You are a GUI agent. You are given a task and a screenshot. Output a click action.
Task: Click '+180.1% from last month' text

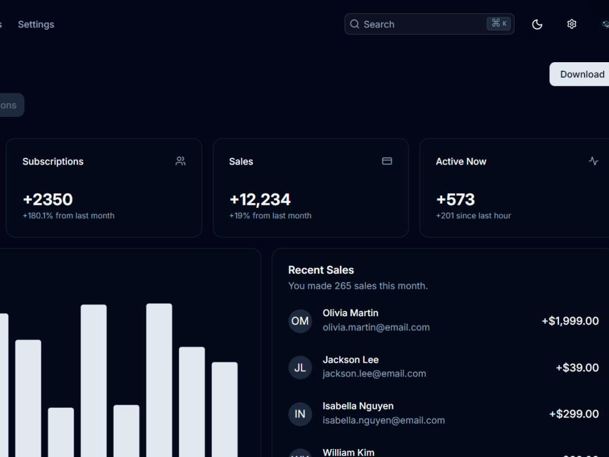click(68, 216)
